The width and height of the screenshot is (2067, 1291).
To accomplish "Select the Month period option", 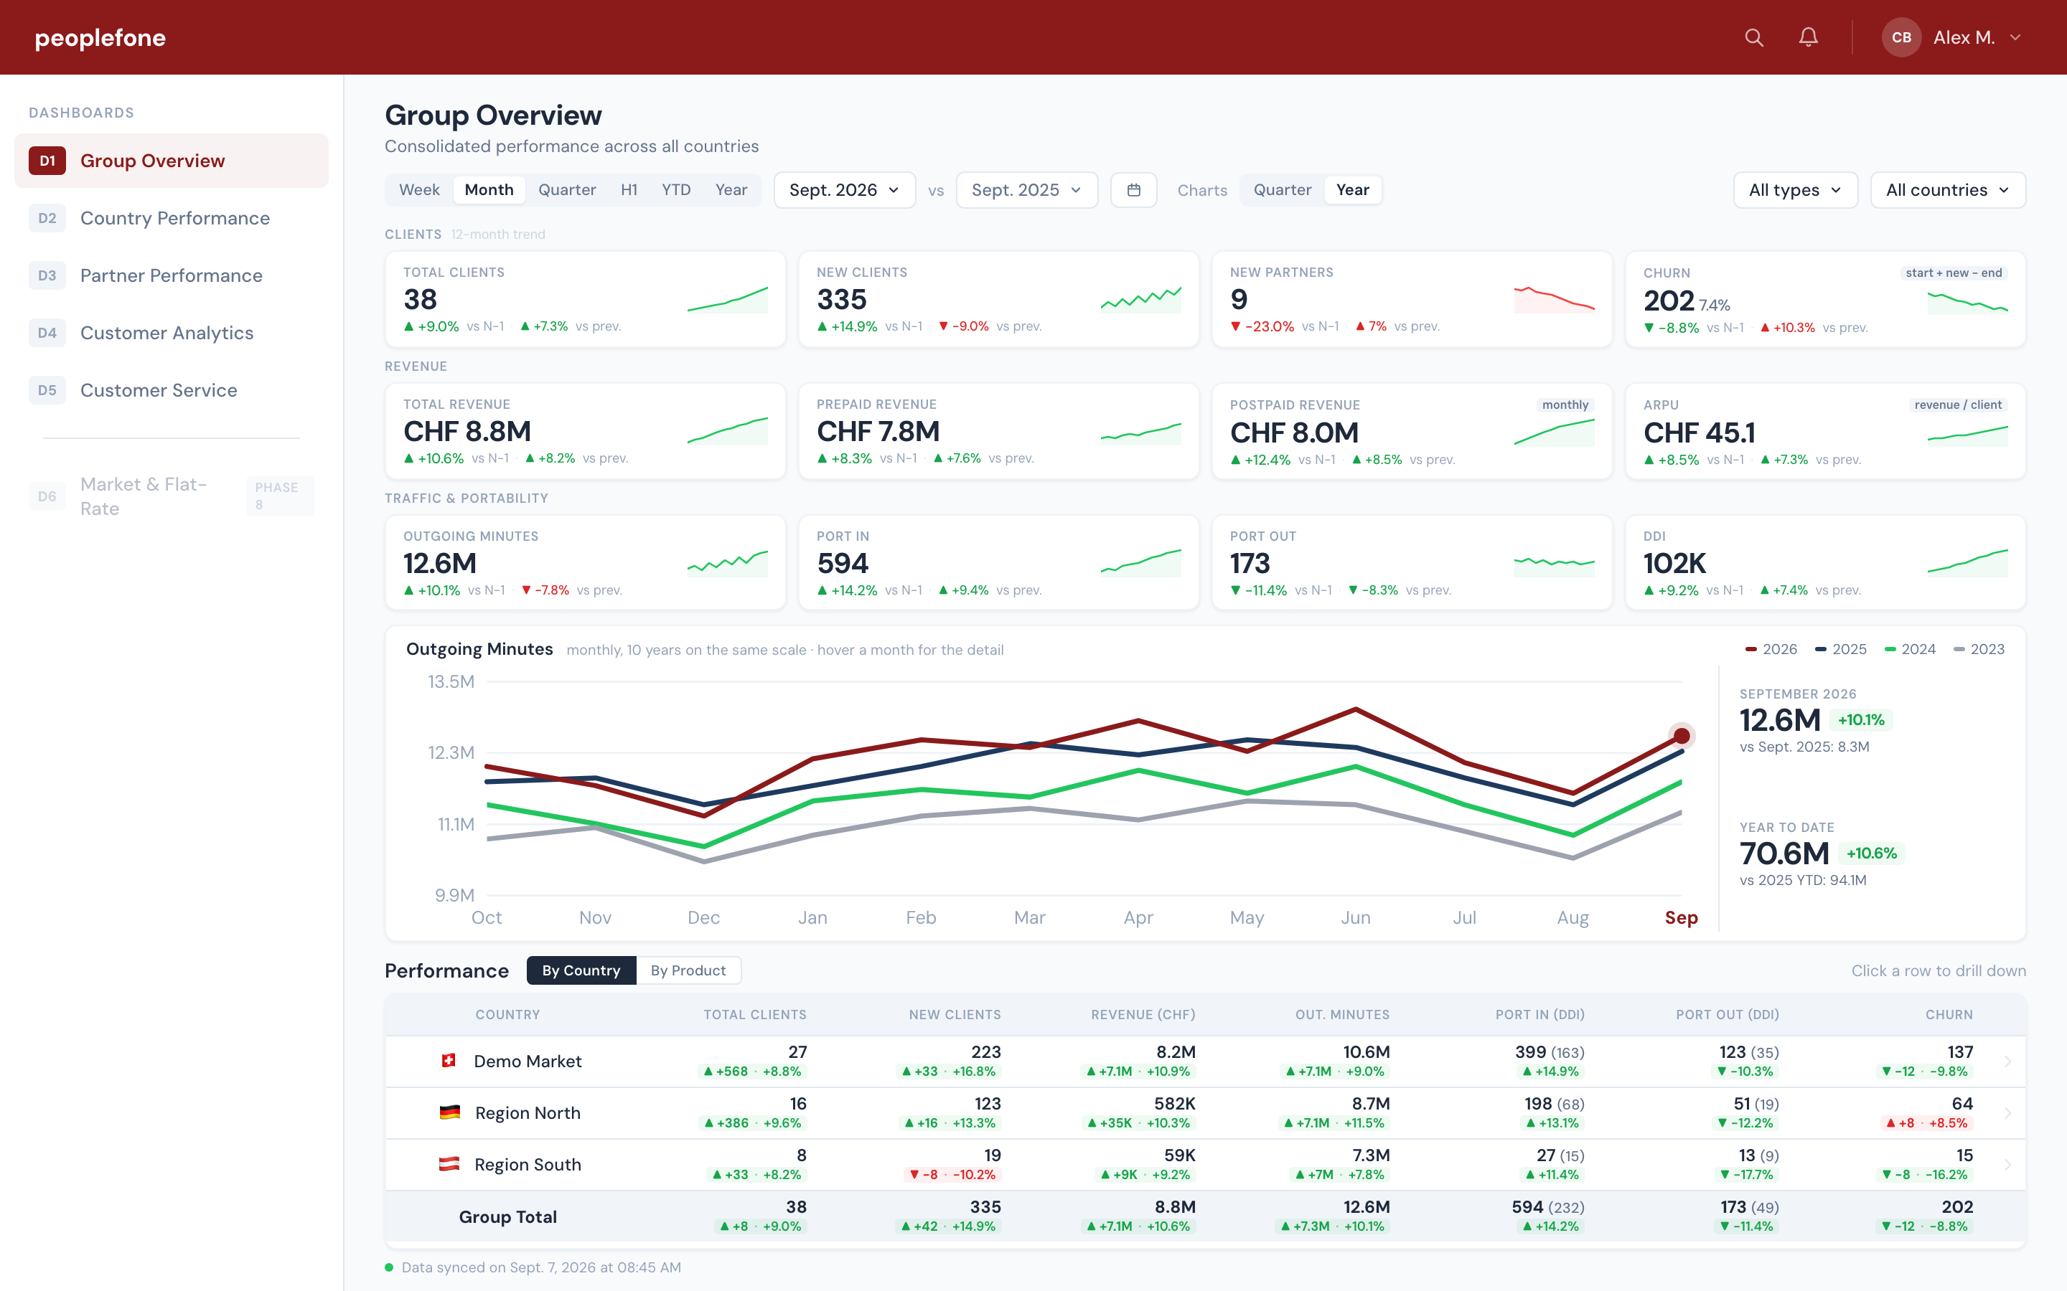I will 489,189.
